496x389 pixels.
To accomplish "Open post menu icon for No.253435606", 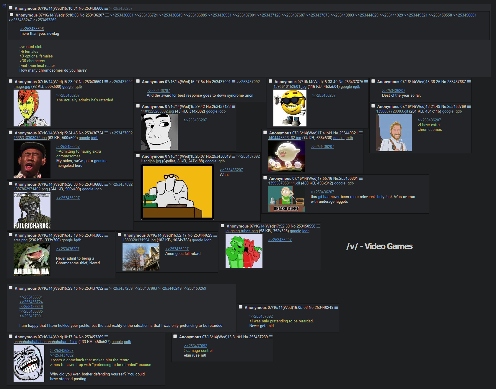I will point(106,8).
